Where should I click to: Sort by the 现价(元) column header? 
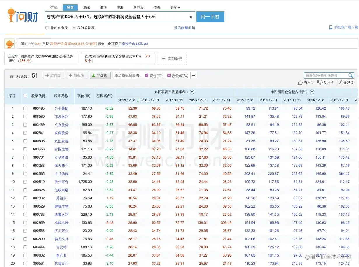point(84,96)
